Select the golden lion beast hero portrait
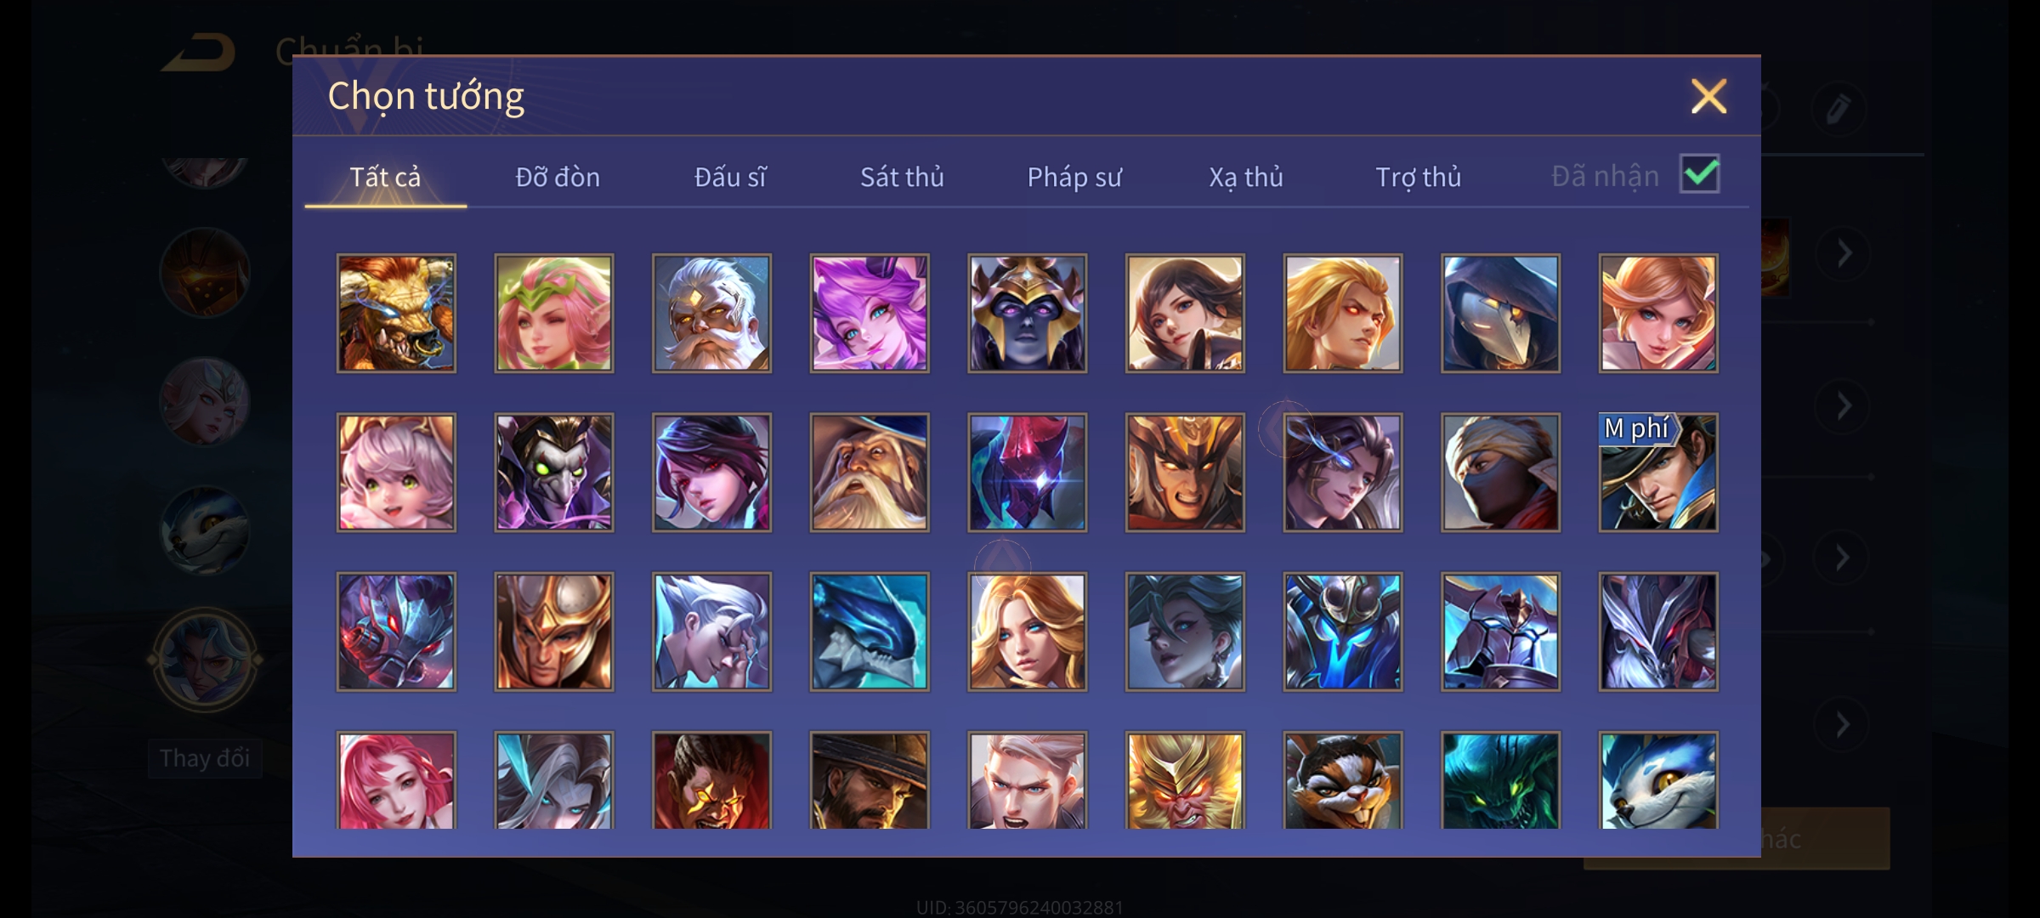The height and width of the screenshot is (918, 2040). (396, 313)
